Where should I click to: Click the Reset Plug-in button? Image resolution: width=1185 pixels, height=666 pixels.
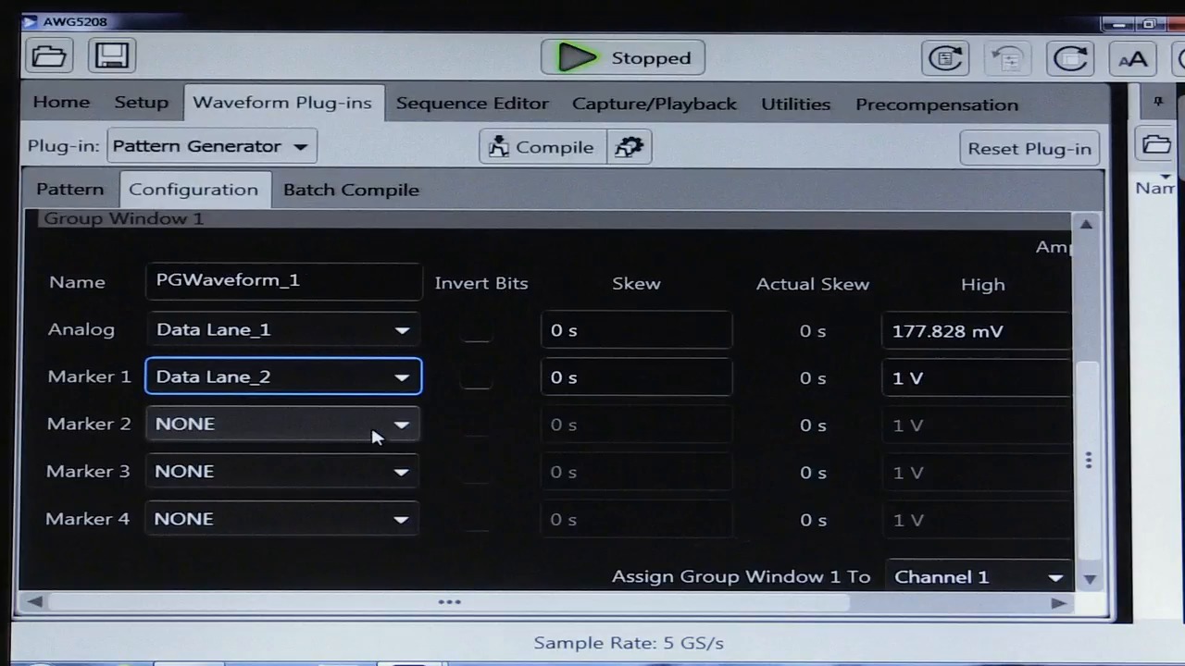pos(1029,148)
